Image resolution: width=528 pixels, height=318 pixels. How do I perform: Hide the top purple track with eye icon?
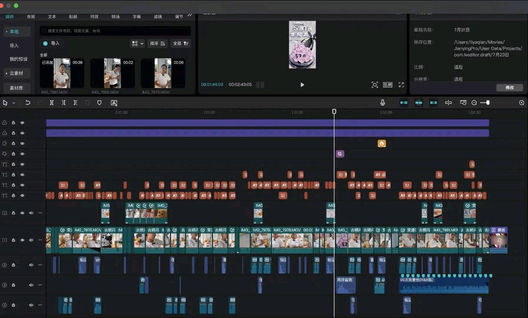pyautogui.click(x=22, y=123)
